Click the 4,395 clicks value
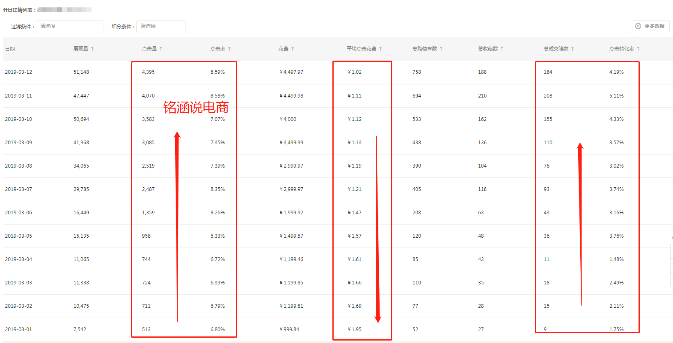 tap(148, 72)
